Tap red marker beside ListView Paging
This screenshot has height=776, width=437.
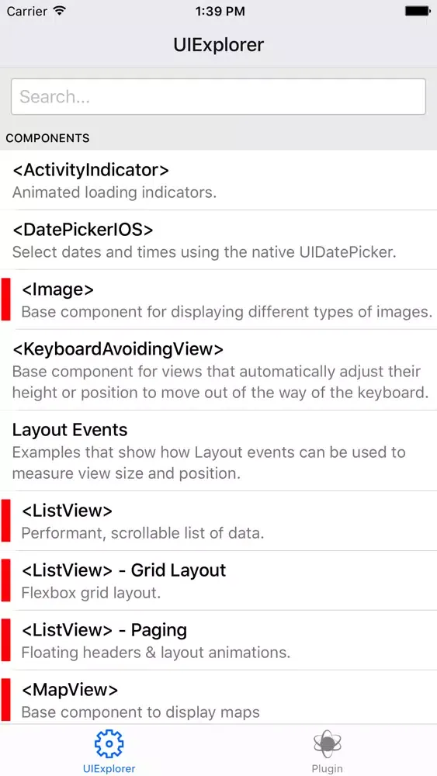tap(5, 640)
